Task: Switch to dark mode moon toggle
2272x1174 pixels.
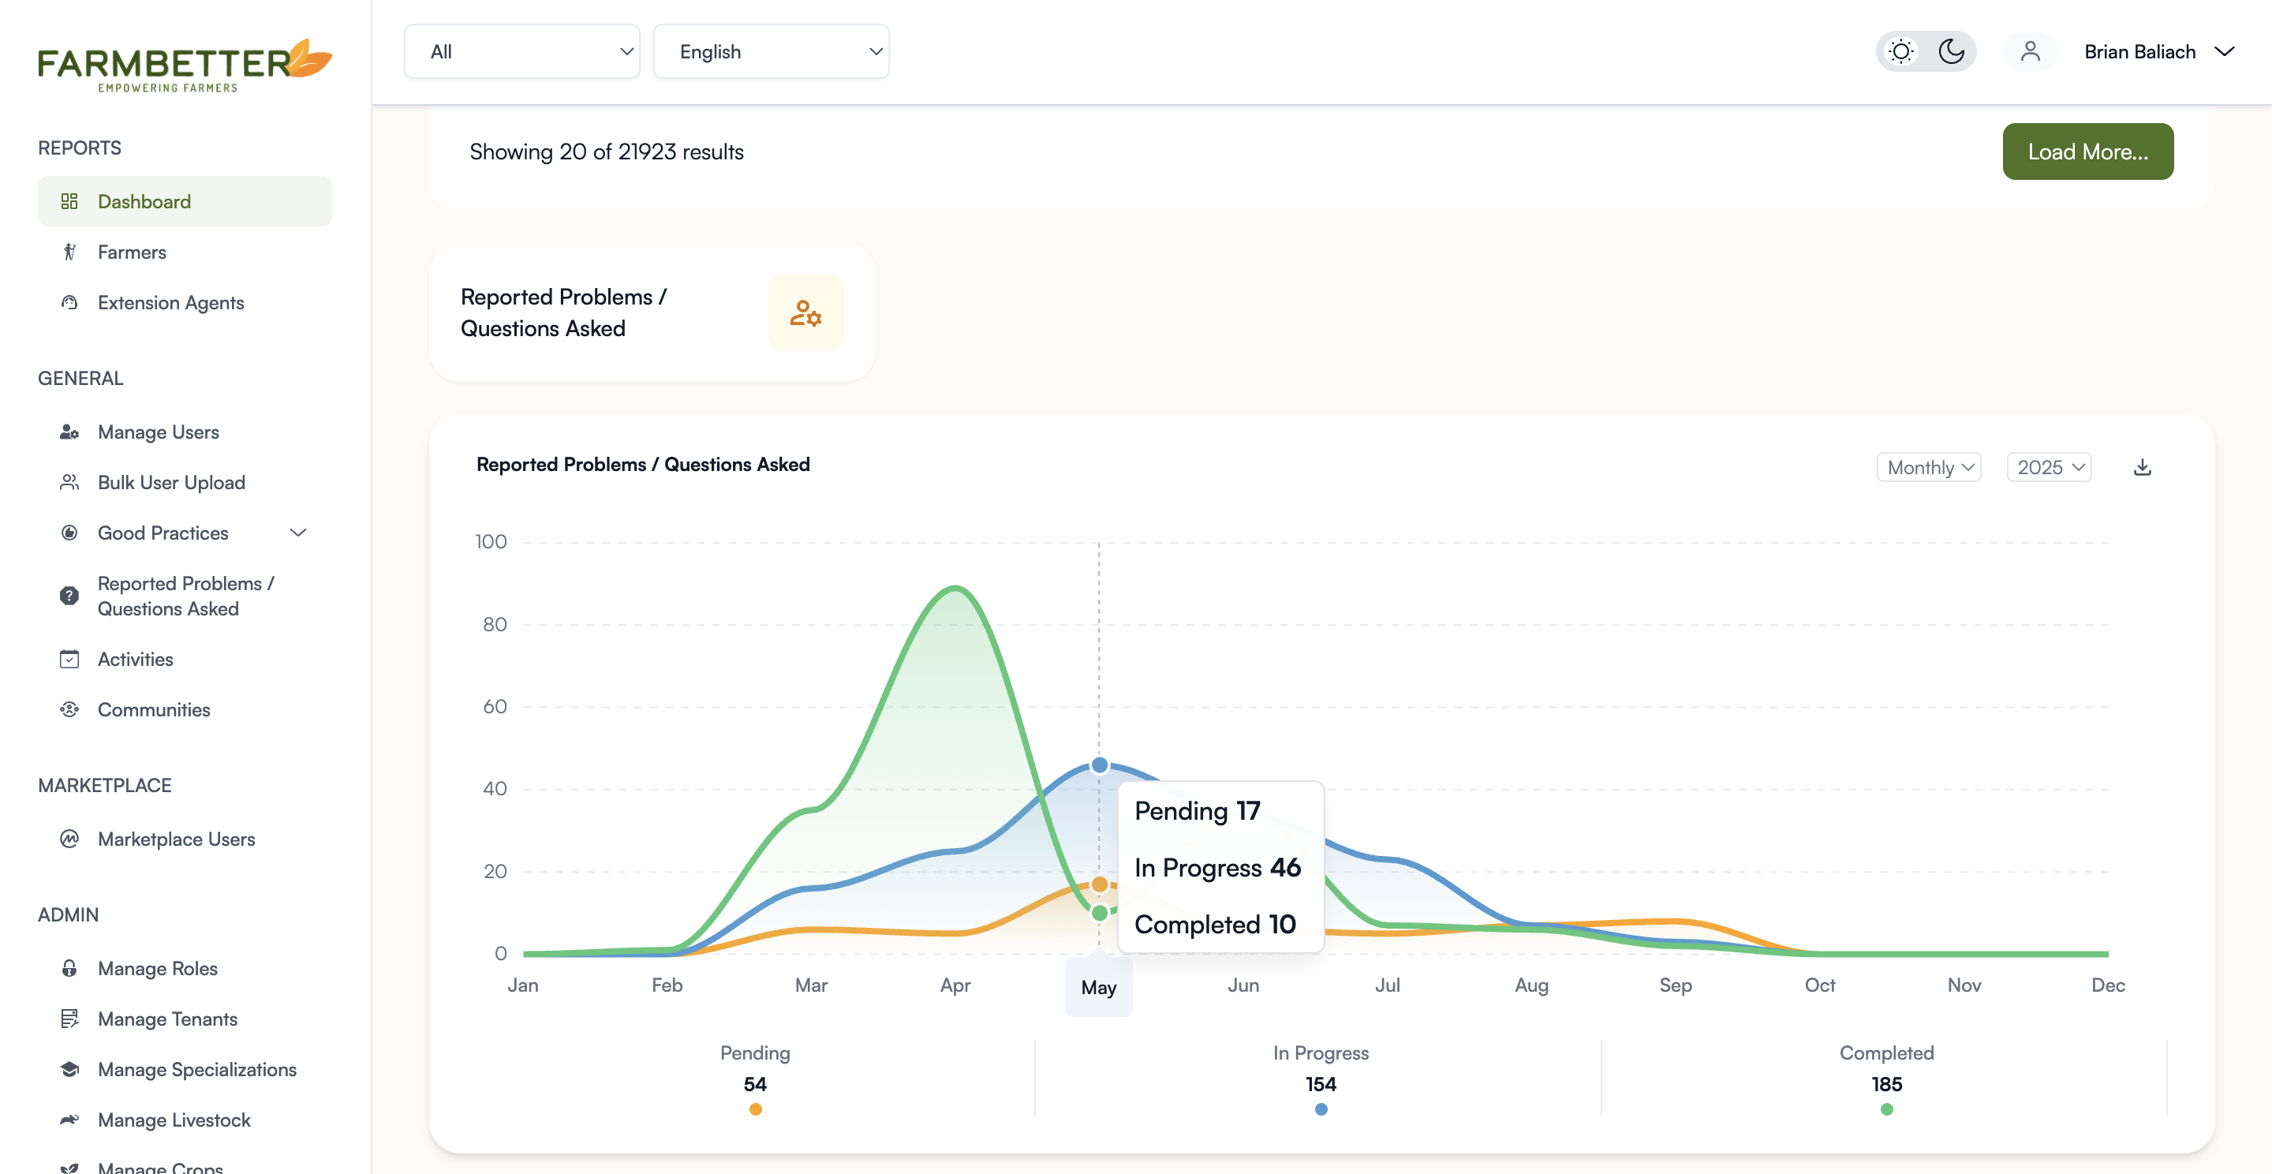Action: [1951, 51]
